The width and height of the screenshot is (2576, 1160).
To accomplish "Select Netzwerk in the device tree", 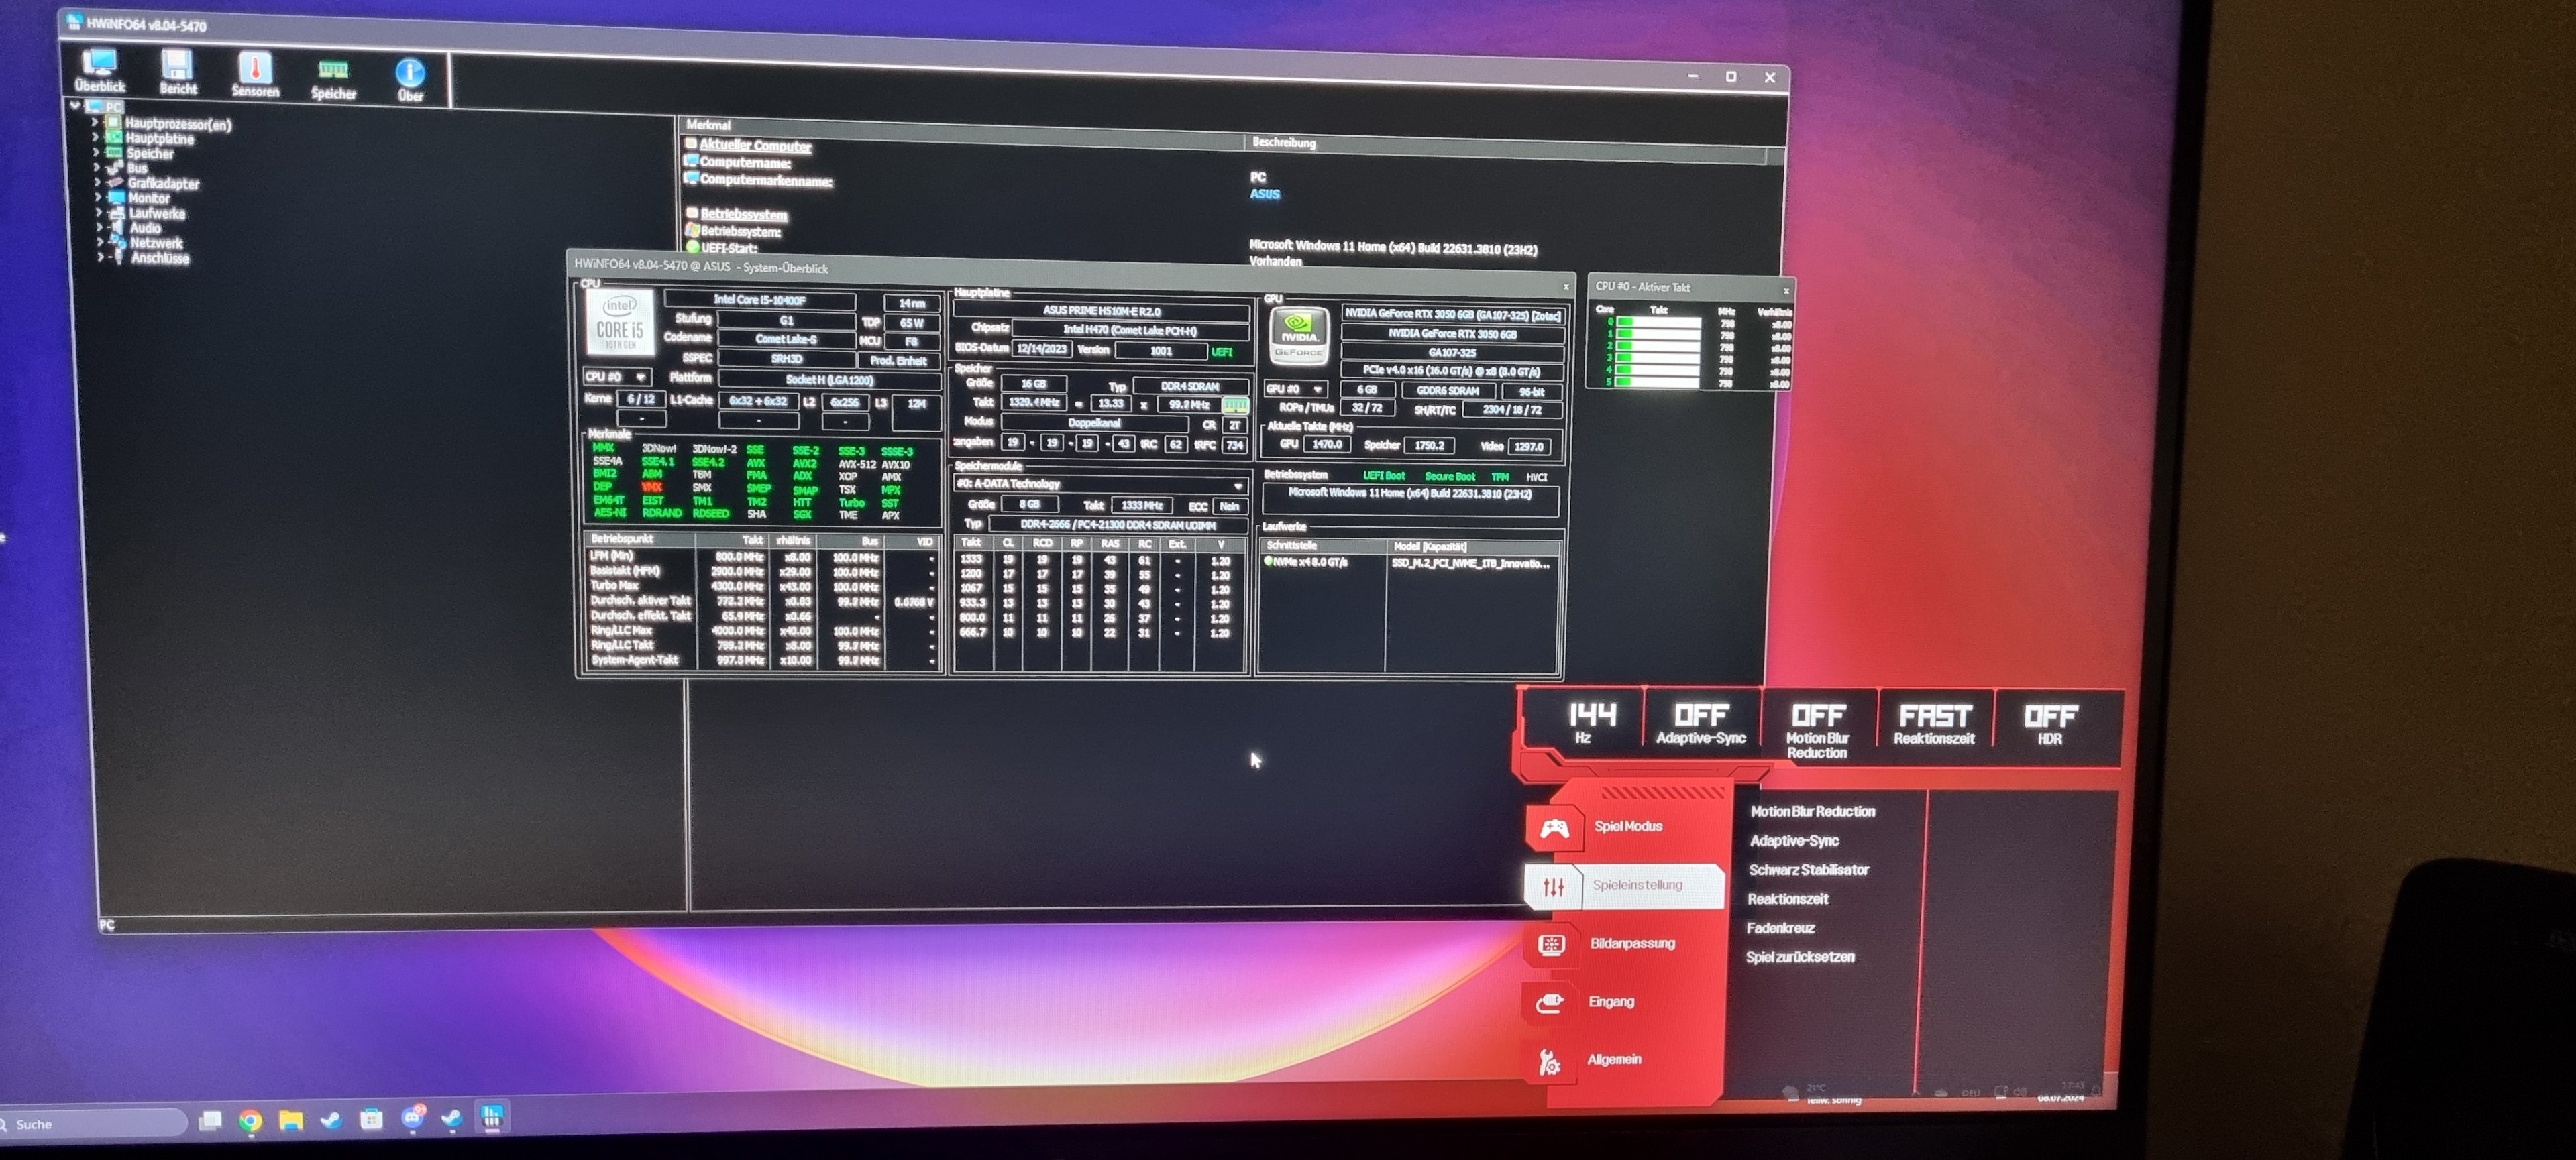I will click(x=156, y=243).
